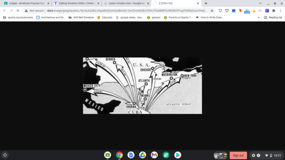Switch to the cuban missile crisis Google Search tab

[126, 3]
